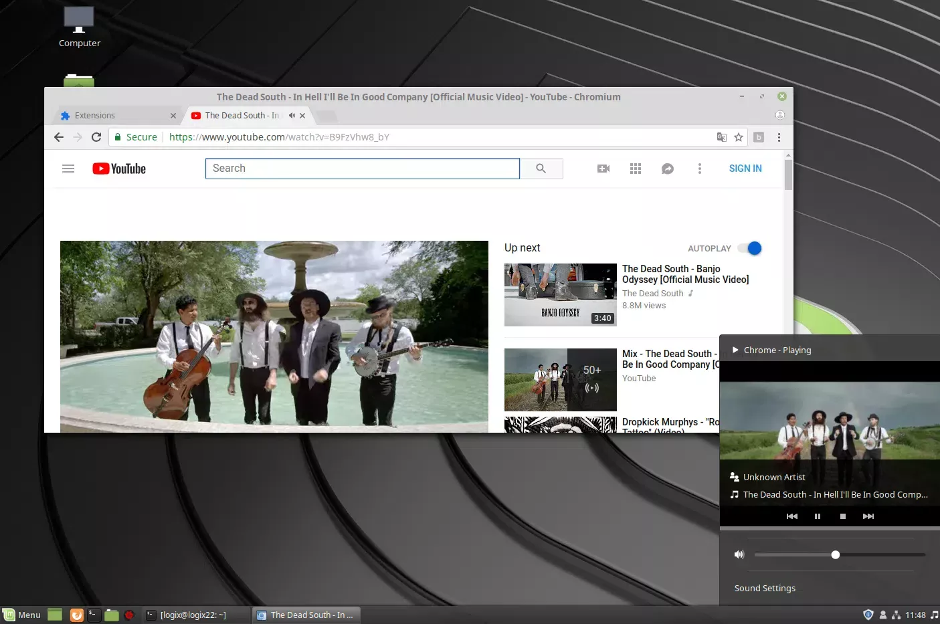Image resolution: width=940 pixels, height=624 pixels.
Task: Switch to the Extensions tab
Action: [94, 115]
